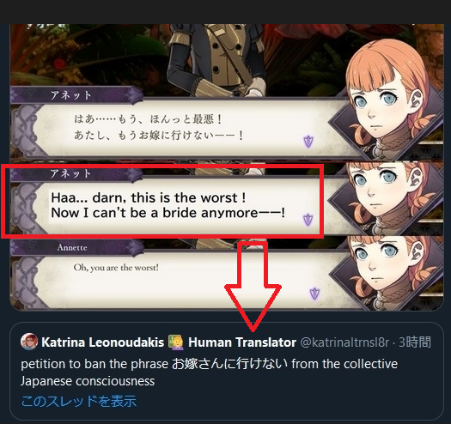The width and height of the screenshot is (451, 424).
Task: Click the 3時間 timestamp
Action: (x=415, y=342)
